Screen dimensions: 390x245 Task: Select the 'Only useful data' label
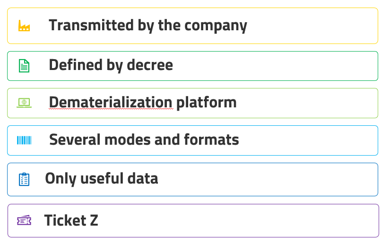102,179
